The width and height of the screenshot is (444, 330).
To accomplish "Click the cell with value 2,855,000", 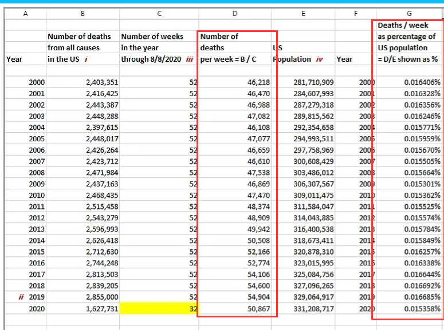I will point(84,297).
